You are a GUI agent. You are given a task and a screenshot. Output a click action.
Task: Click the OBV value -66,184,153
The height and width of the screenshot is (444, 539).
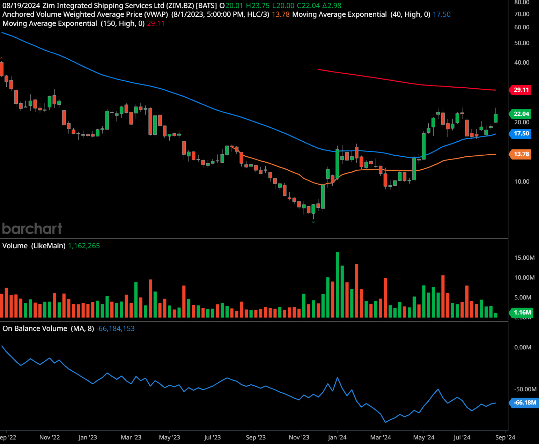coord(116,328)
